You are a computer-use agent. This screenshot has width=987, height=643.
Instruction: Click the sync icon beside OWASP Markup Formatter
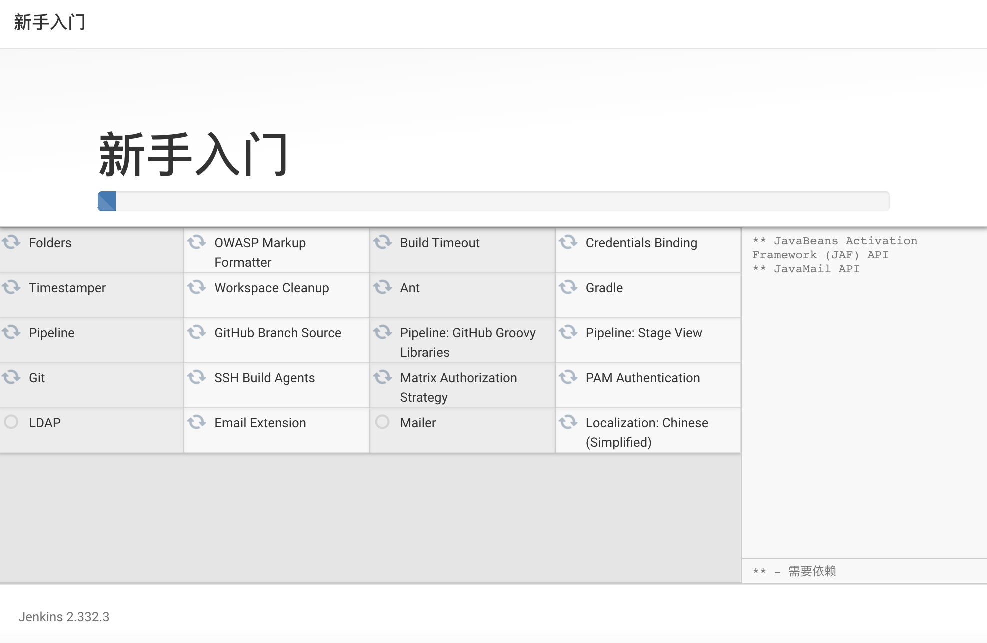[196, 242]
